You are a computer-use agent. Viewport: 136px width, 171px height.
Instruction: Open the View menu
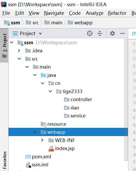[34, 13]
